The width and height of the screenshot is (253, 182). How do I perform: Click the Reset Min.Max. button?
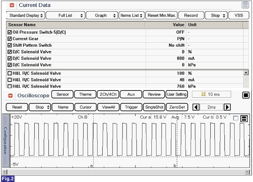[161, 15]
